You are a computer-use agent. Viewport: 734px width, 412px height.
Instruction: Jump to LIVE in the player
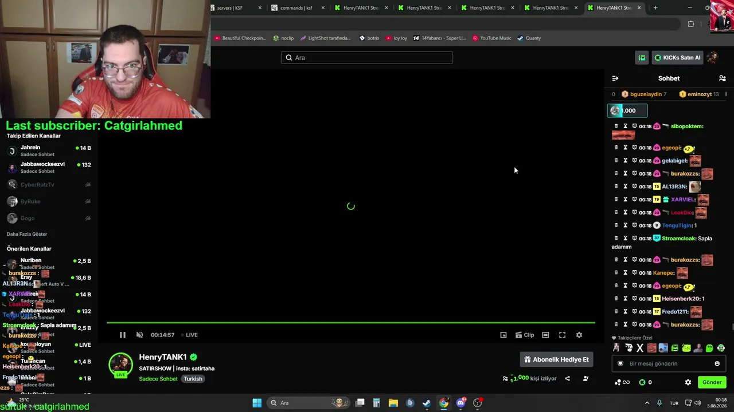[189, 335]
